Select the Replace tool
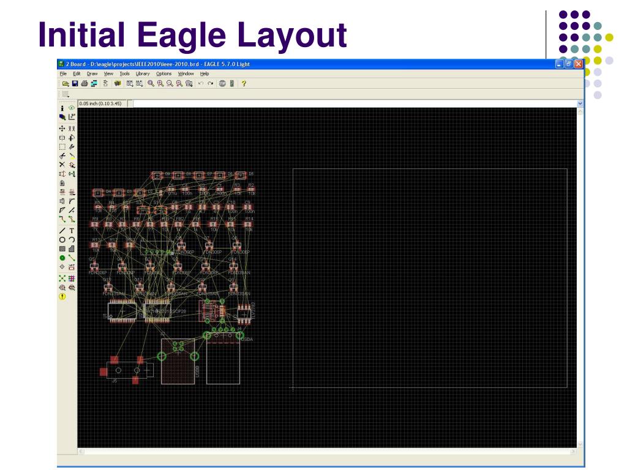The image size is (627, 470). tap(72, 174)
